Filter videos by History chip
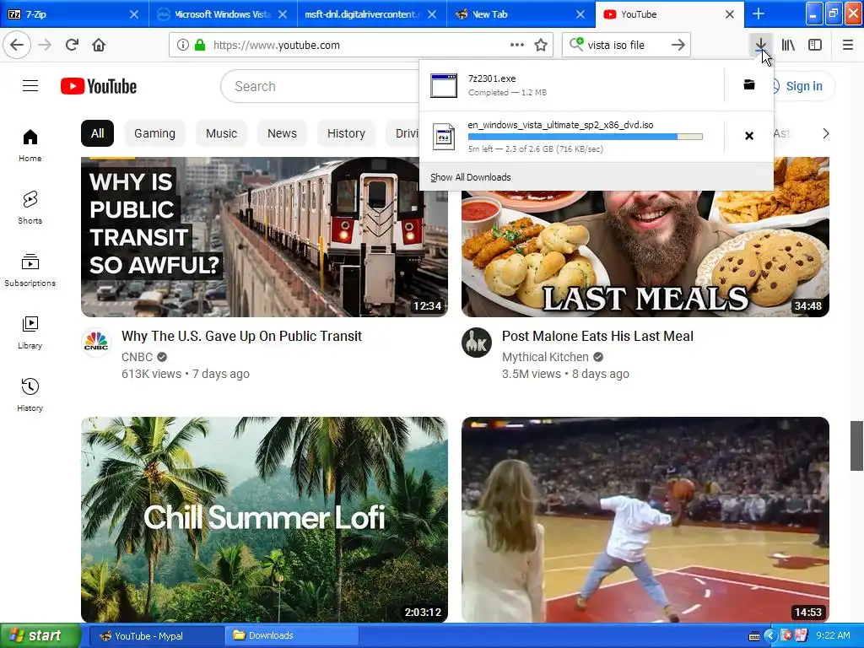Viewport: 864px width, 648px height. [x=346, y=133]
